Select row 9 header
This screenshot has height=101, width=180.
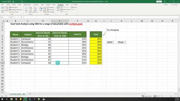pyautogui.click(x=2, y=51)
